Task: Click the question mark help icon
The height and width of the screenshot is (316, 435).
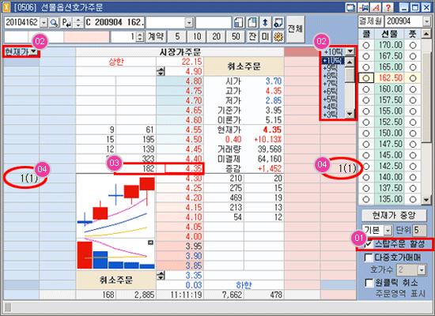Action: 388,7
